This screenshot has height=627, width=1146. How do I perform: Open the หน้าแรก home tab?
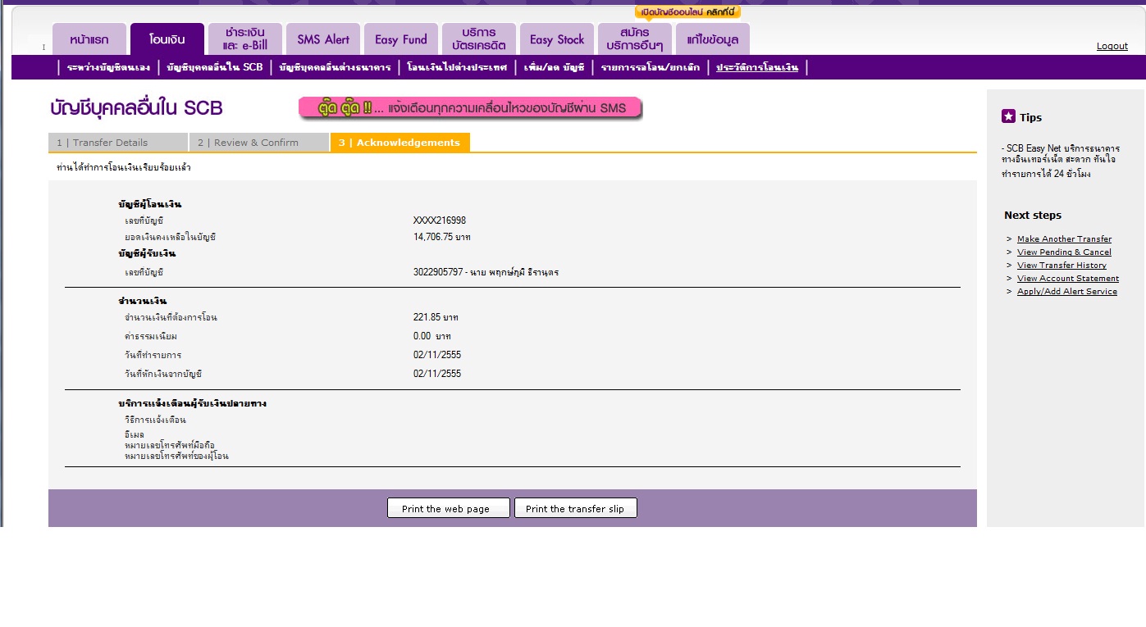89,39
